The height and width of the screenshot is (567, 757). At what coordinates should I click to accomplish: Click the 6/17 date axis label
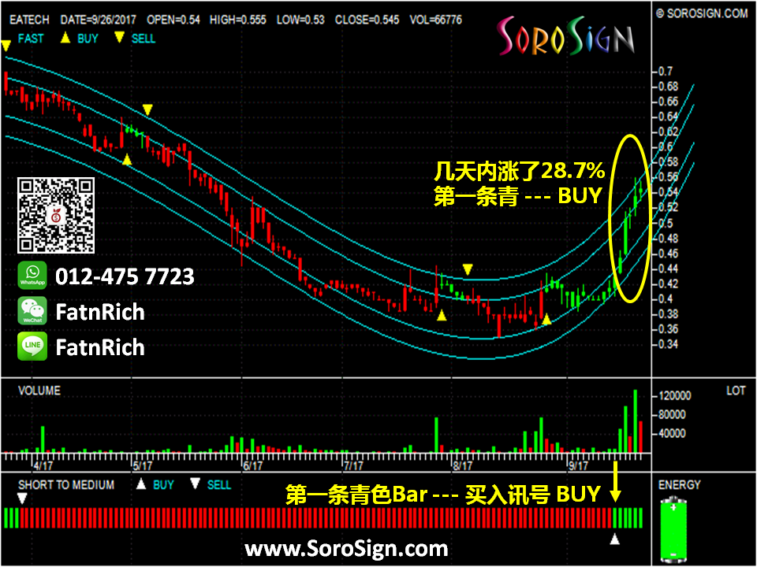253,465
